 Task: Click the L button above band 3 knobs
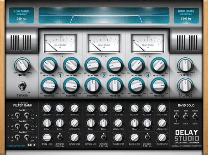[146, 57]
